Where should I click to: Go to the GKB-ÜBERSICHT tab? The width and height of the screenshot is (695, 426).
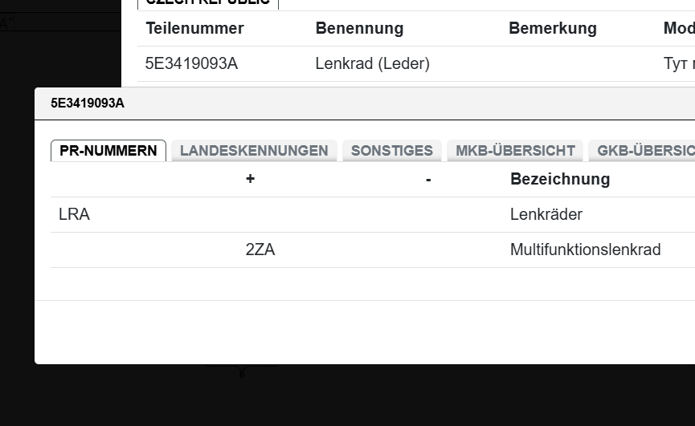coord(644,151)
